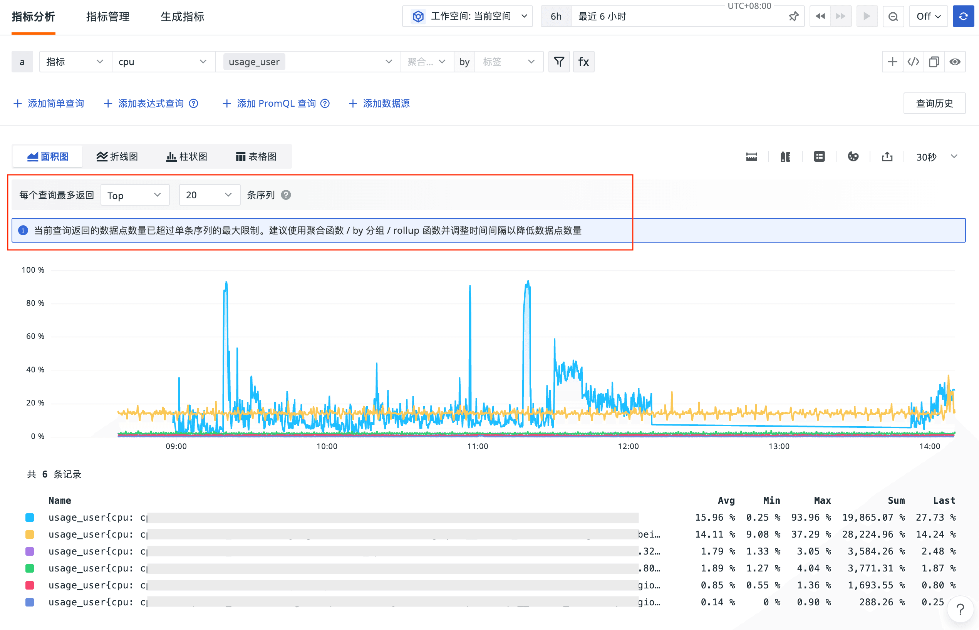Expand the 20 series count dropdown

click(209, 195)
